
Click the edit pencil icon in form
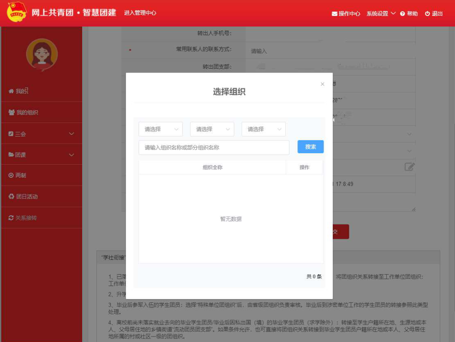click(409, 166)
